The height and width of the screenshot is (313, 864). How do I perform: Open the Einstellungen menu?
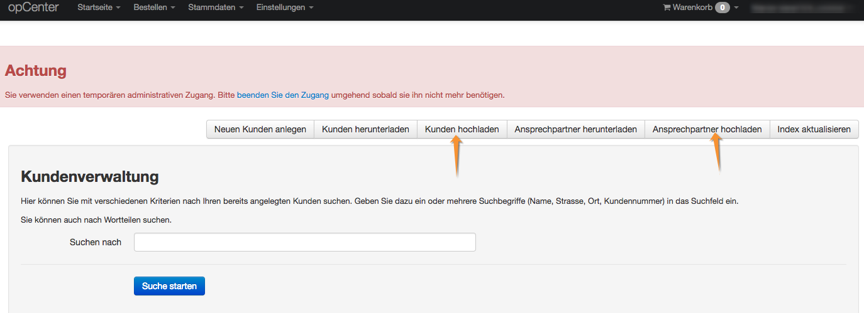[285, 8]
